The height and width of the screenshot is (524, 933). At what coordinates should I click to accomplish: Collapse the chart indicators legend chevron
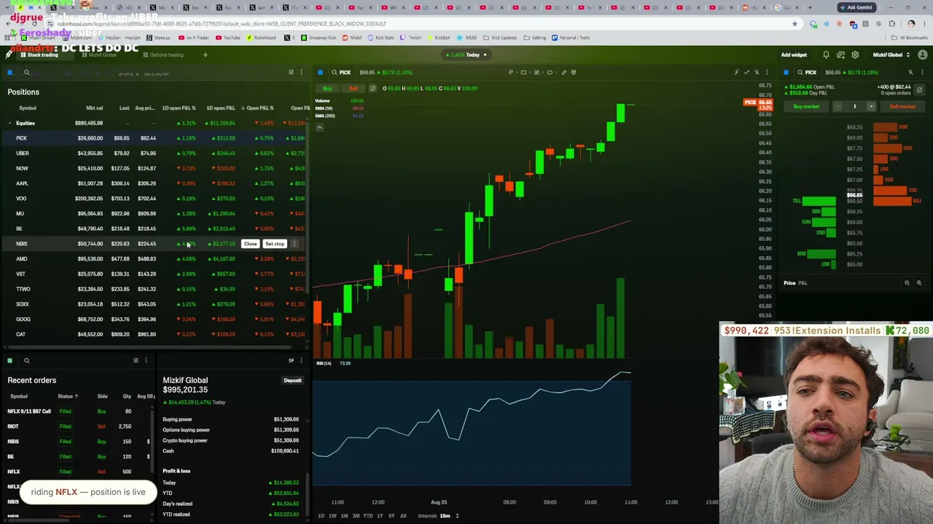319,127
